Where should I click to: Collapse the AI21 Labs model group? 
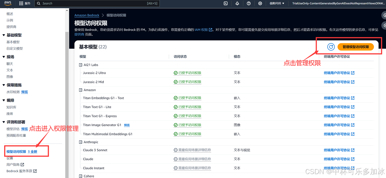[x=81, y=65]
